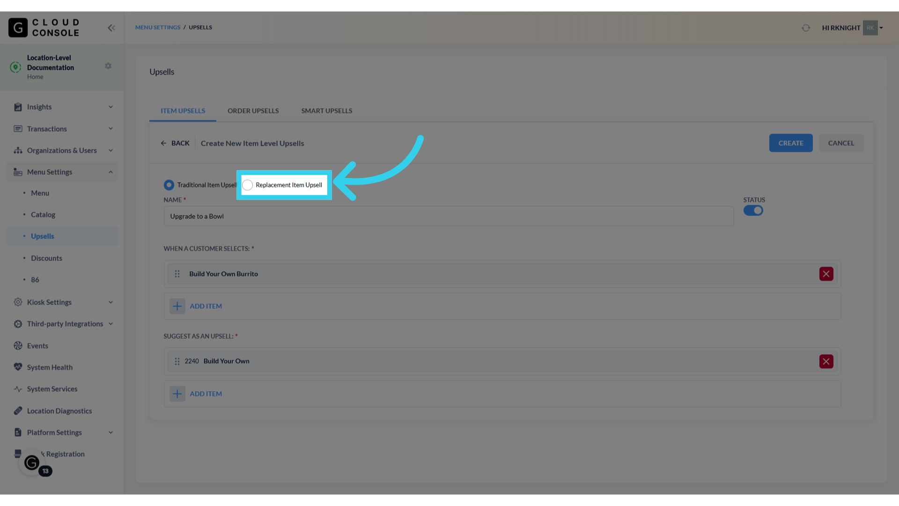
Task: Collapse the sidebar with double-chevron icon
Action: pyautogui.click(x=111, y=28)
